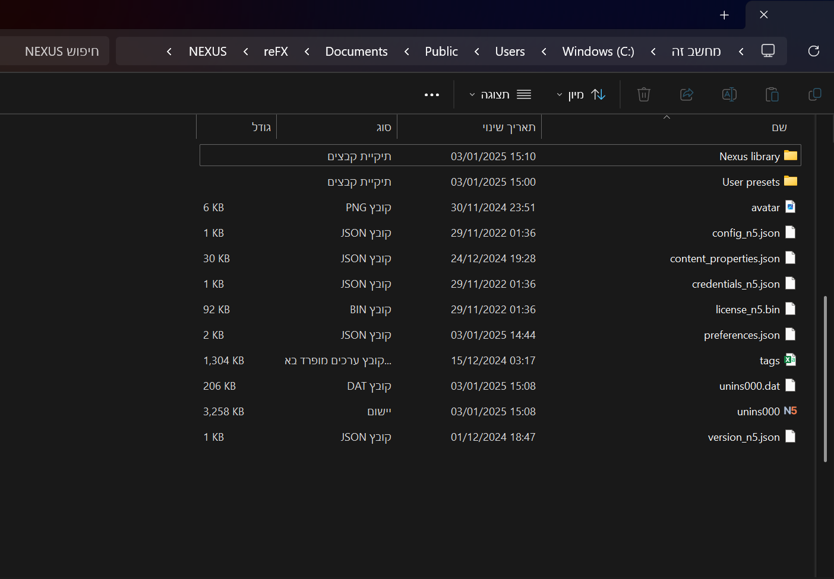This screenshot has height=579, width=834.
Task: Select the content_properties.json file name
Action: (725, 259)
